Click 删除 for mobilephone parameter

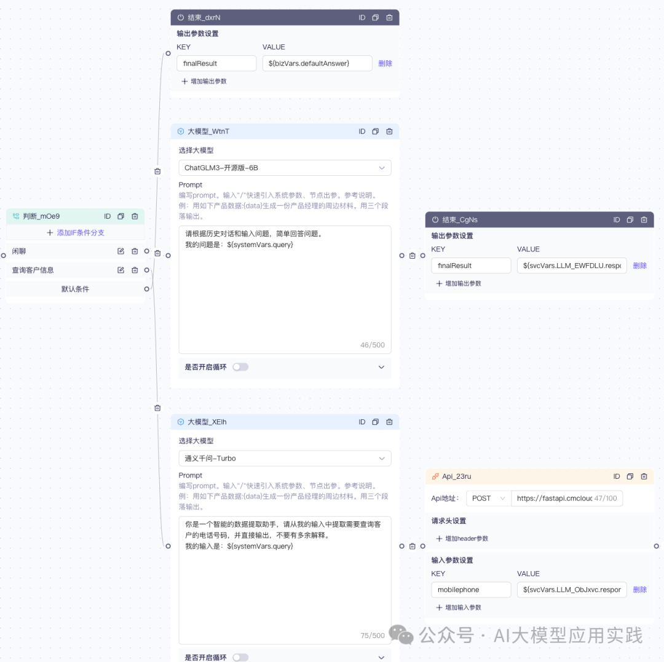coord(639,589)
